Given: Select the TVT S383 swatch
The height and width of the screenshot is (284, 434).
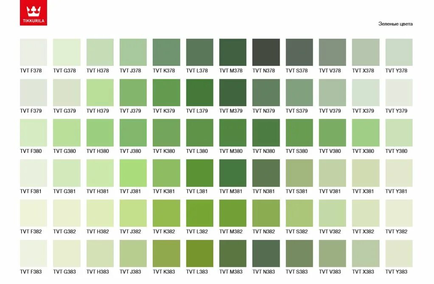Looking at the screenshot, I should [x=299, y=253].
